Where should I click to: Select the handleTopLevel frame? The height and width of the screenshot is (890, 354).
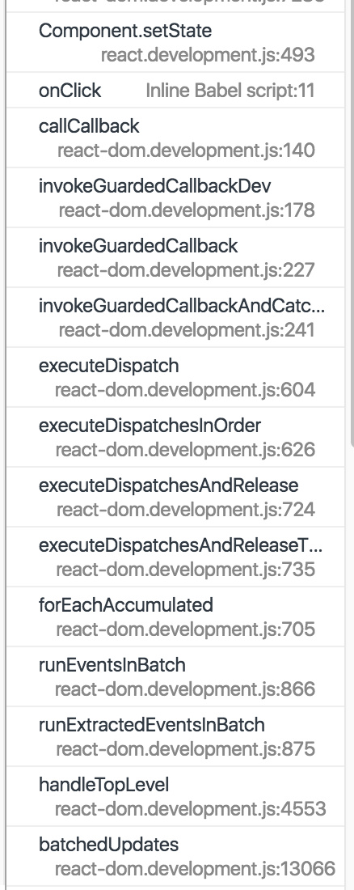click(175, 796)
